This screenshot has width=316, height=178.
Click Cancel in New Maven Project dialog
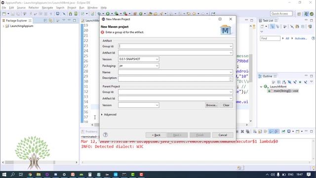point(223,135)
